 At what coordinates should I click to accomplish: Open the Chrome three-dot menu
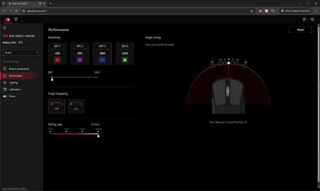316,11
